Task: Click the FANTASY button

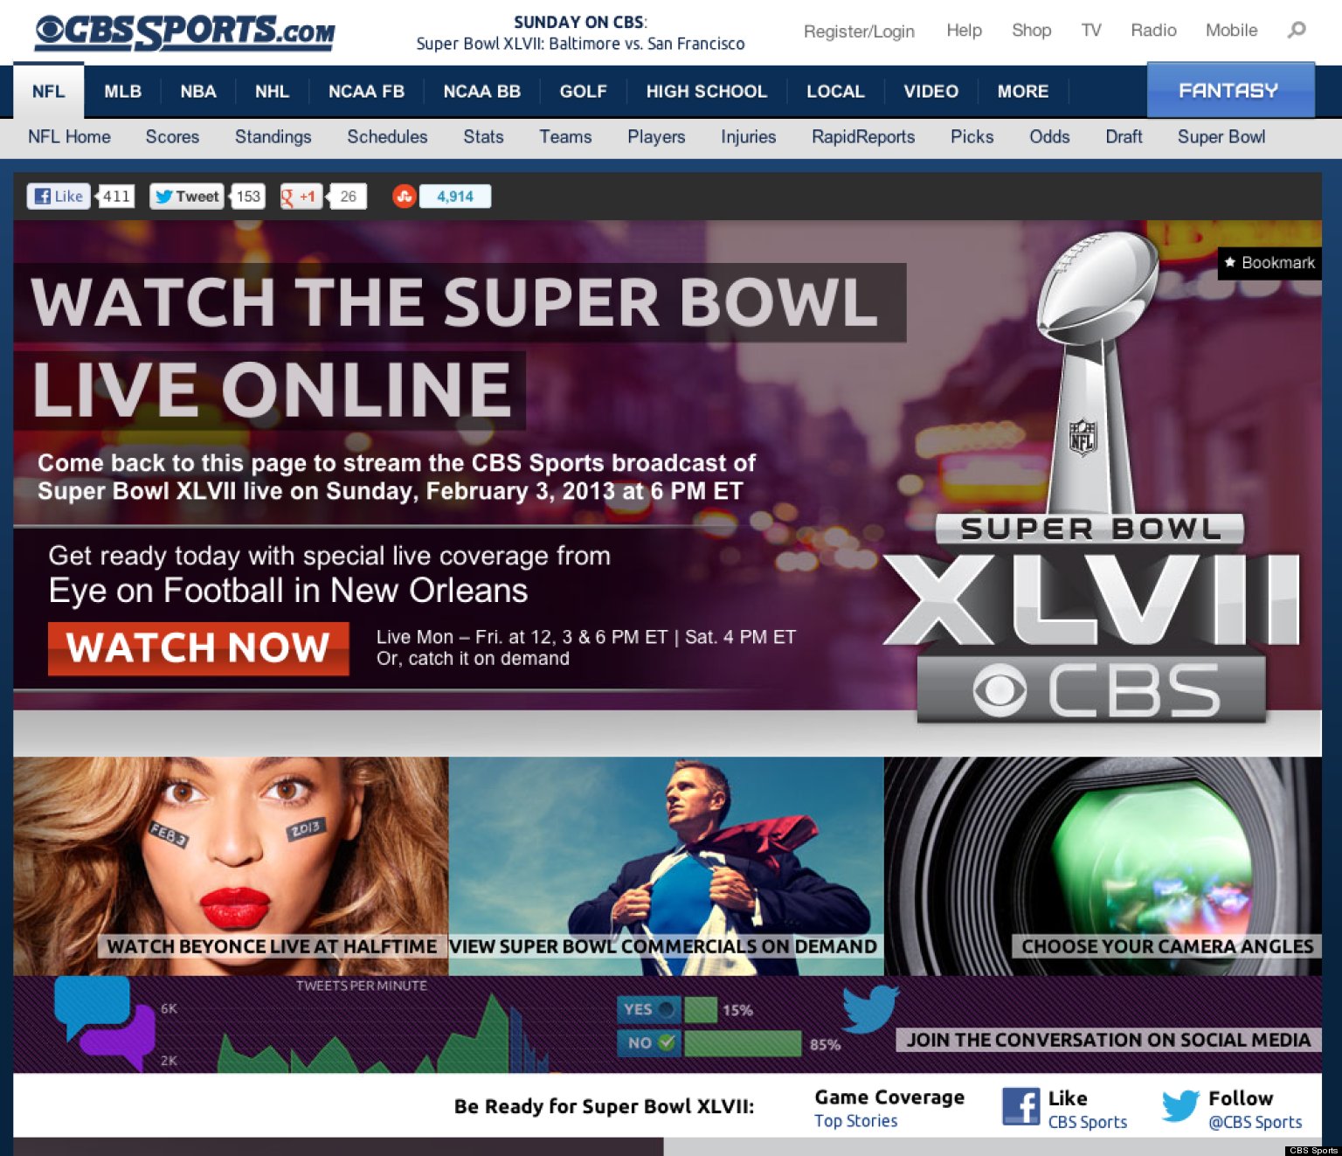Action: click(1230, 90)
